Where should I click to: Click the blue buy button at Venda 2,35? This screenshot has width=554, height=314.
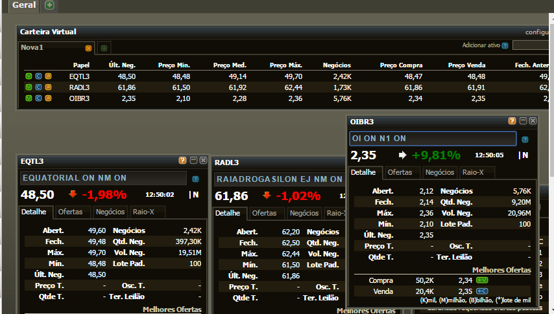[482, 291]
